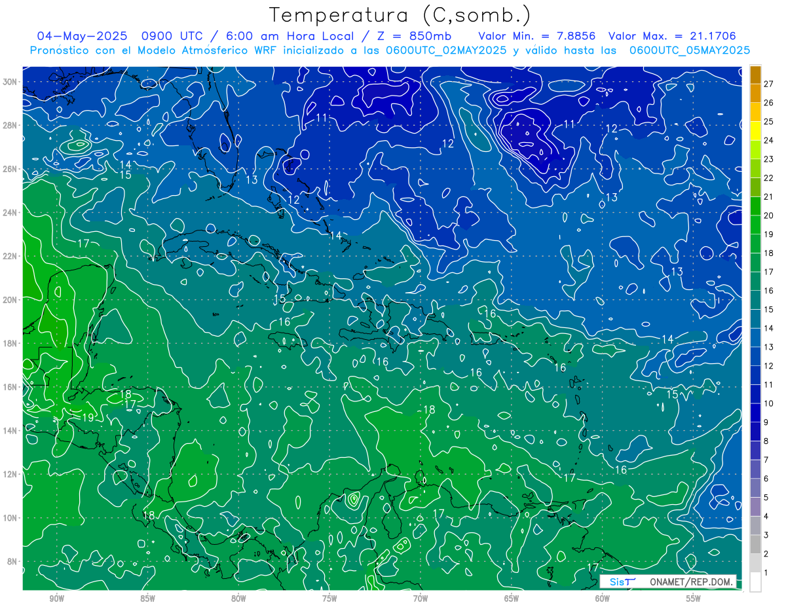Click the "10N" latitude axis label
The image size is (786, 607).
(x=10, y=518)
